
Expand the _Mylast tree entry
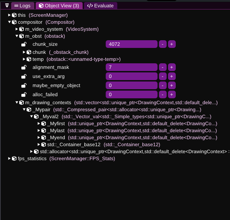tap(39, 131)
